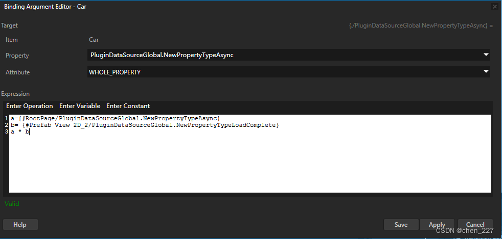Click the Car item value
Screen dimensions: 502x239
[94, 40]
